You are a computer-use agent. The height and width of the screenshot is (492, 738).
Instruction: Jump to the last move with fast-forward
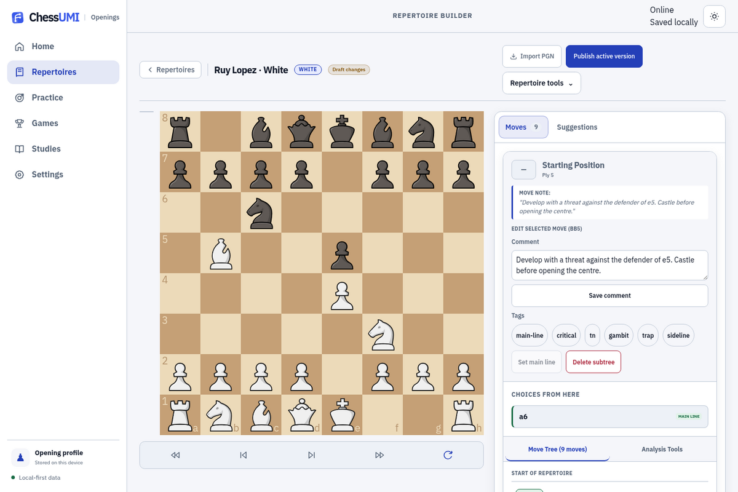pos(379,455)
